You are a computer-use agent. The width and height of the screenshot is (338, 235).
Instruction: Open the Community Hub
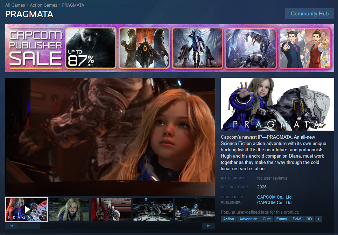[309, 14]
